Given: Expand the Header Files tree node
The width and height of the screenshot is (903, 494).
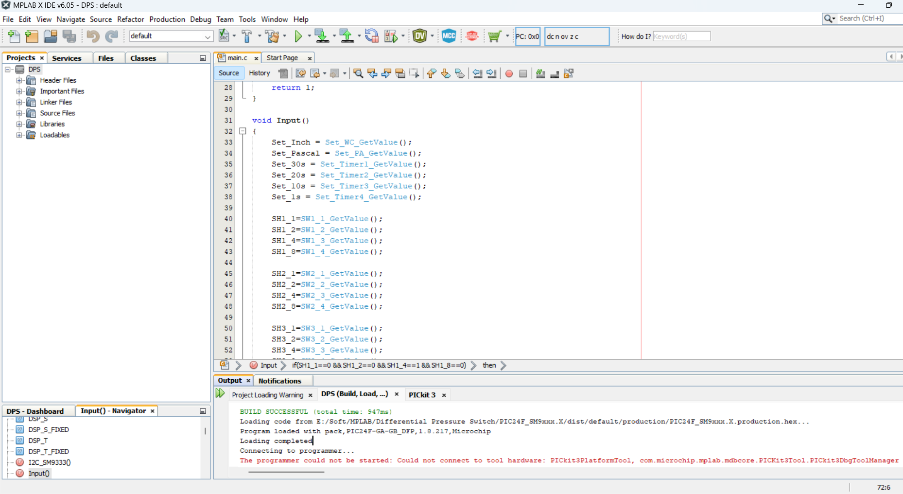Looking at the screenshot, I should tap(19, 80).
